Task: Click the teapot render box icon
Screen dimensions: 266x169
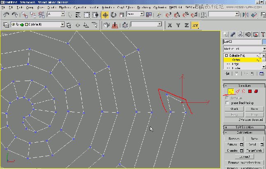Action: 106,25
